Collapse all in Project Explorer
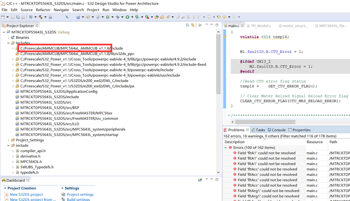Image resolution: width=350 pixels, height=201 pixels. click(x=187, y=25)
